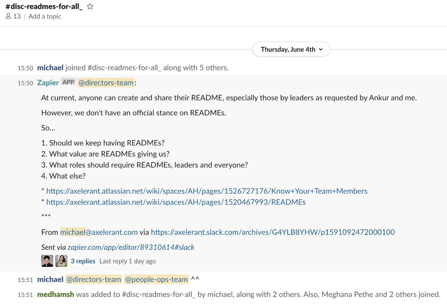Open the Thursday, June 4th date dropdown
447x304 pixels.
pos(291,49)
